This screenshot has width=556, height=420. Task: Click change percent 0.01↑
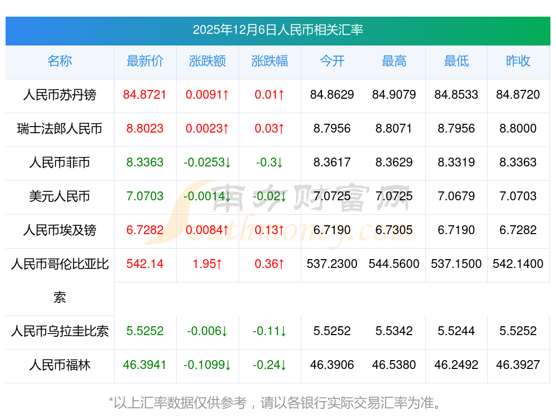point(270,94)
